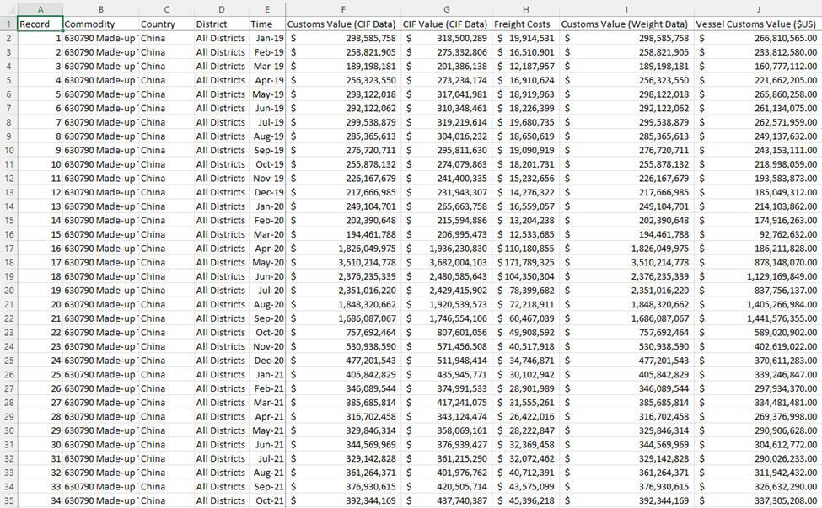This screenshot has height=508, width=822.
Task: Click freight cost 171,789,325 cell
Action: click(x=525, y=262)
